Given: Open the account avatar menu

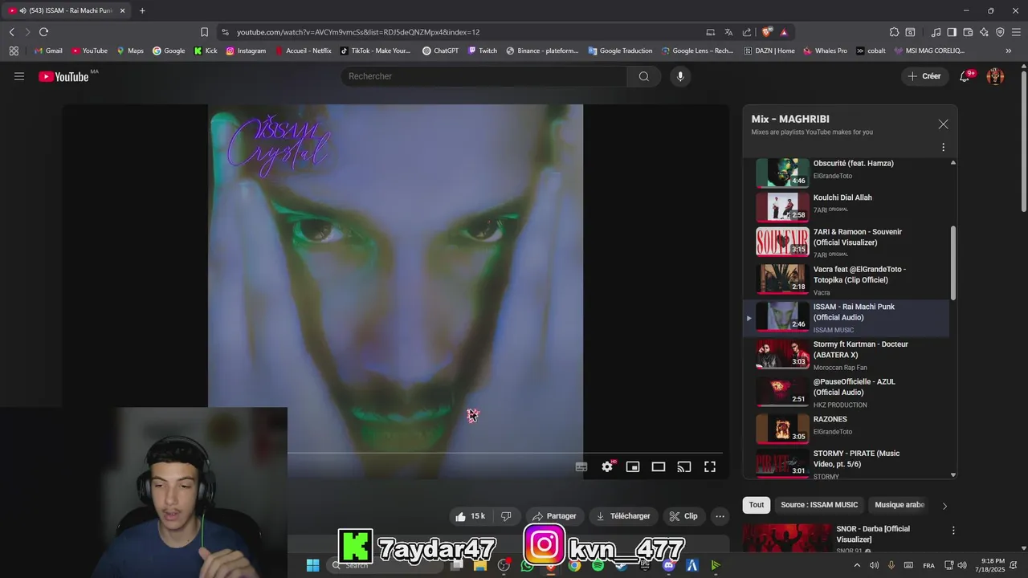Looking at the screenshot, I should (995, 76).
